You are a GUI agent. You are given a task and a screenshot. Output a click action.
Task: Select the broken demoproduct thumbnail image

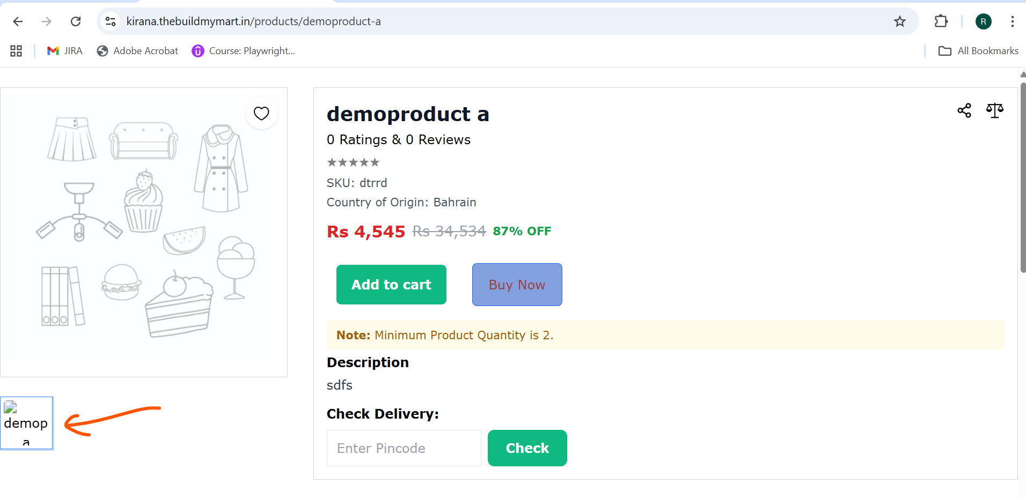click(26, 423)
